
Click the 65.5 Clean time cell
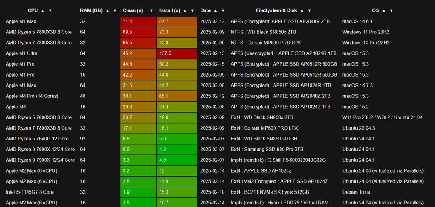click(x=138, y=43)
